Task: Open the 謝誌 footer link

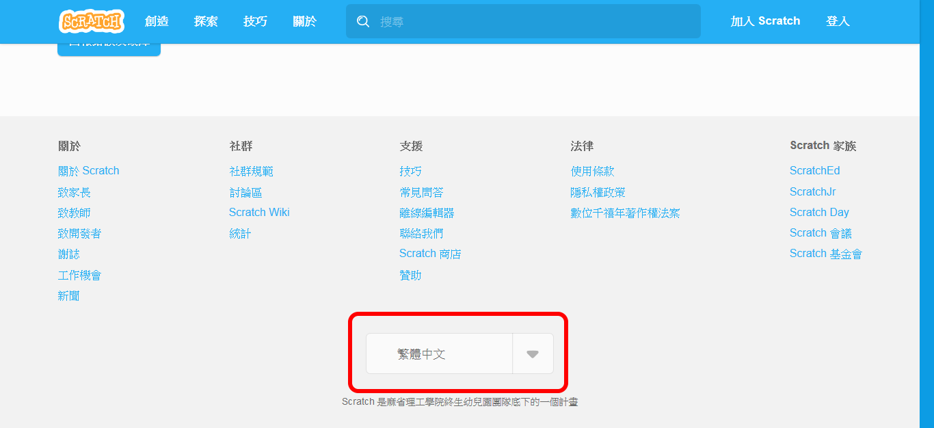Action: 69,254
